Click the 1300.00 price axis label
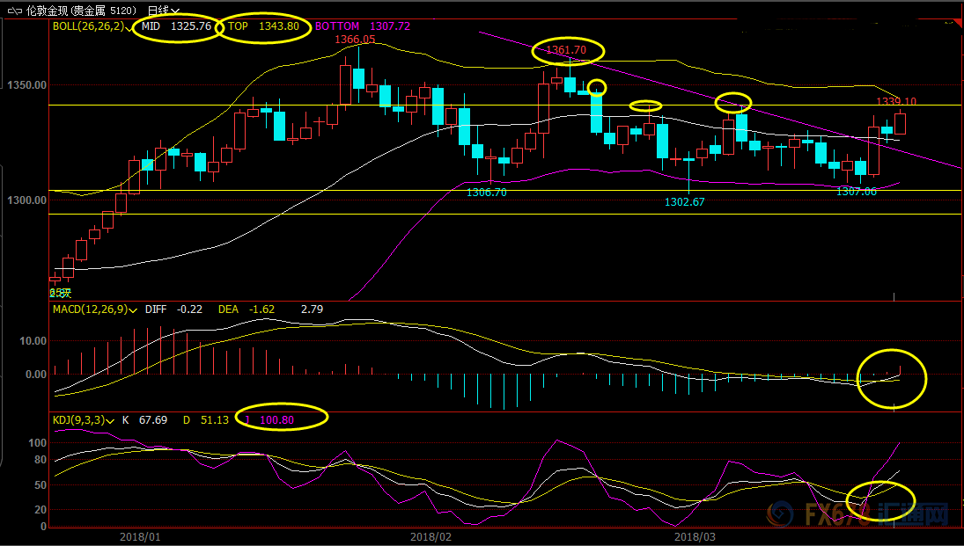The height and width of the screenshot is (546, 964). [x=27, y=200]
